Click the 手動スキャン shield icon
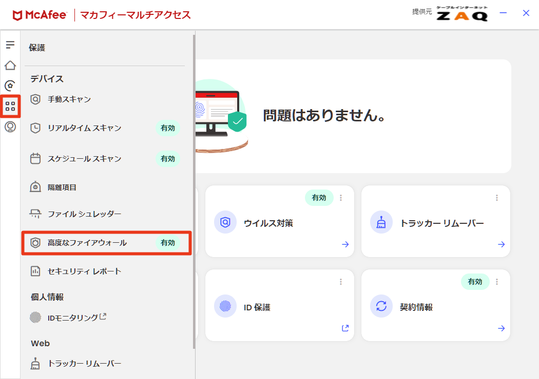The image size is (539, 379). pos(35,99)
